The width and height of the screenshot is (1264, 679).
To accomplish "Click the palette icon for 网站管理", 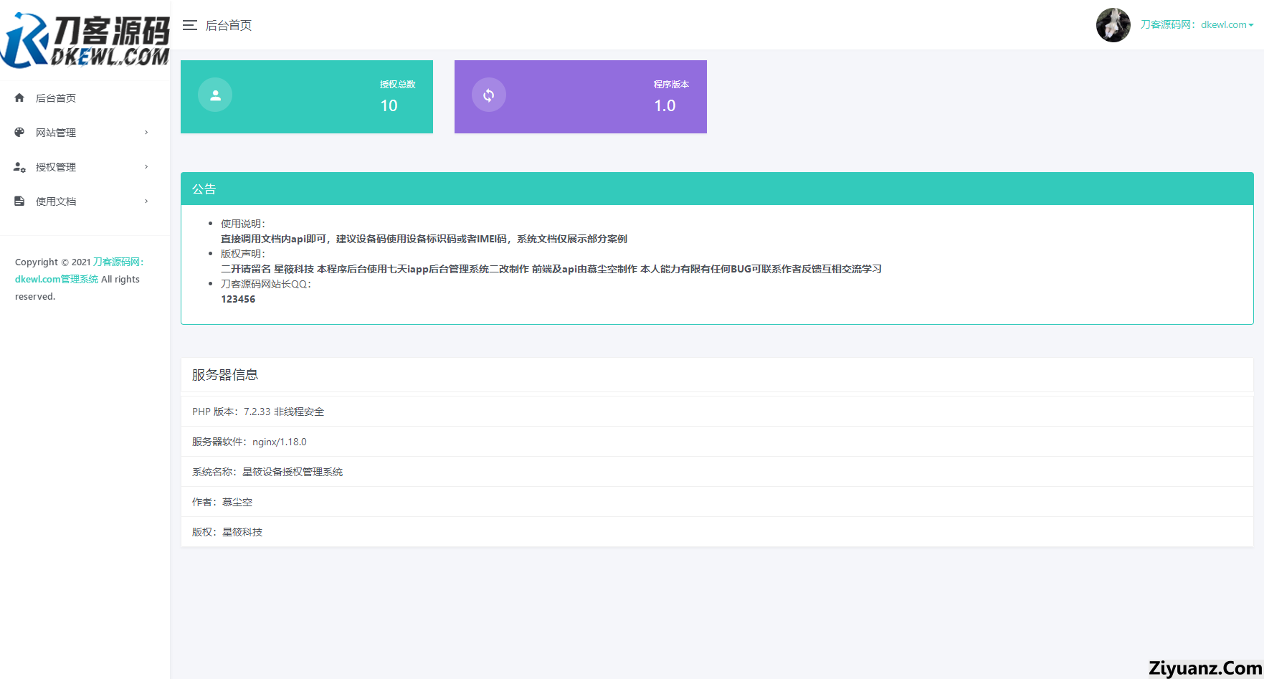I will click(19, 132).
